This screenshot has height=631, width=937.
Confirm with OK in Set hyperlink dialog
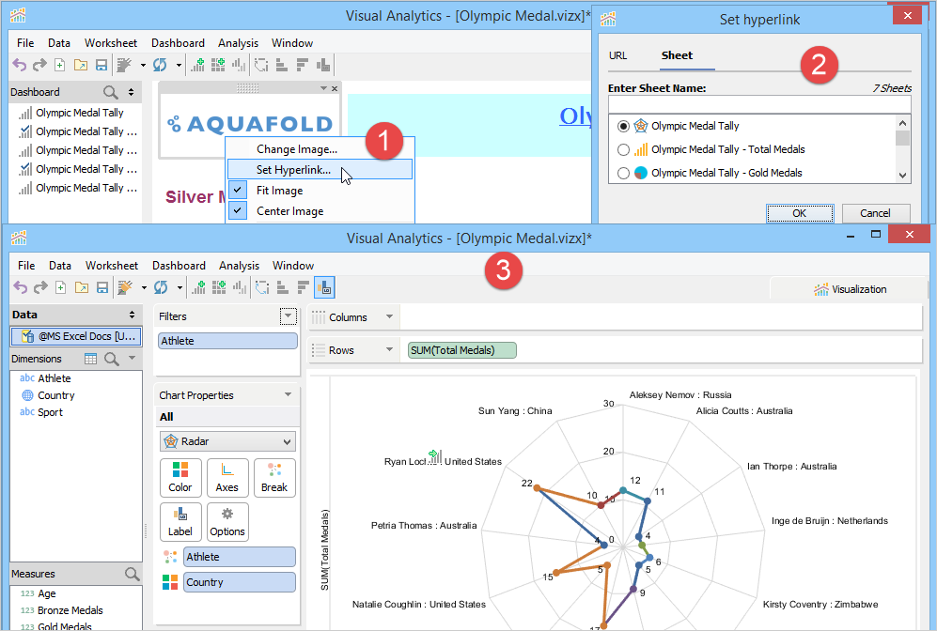tap(800, 213)
